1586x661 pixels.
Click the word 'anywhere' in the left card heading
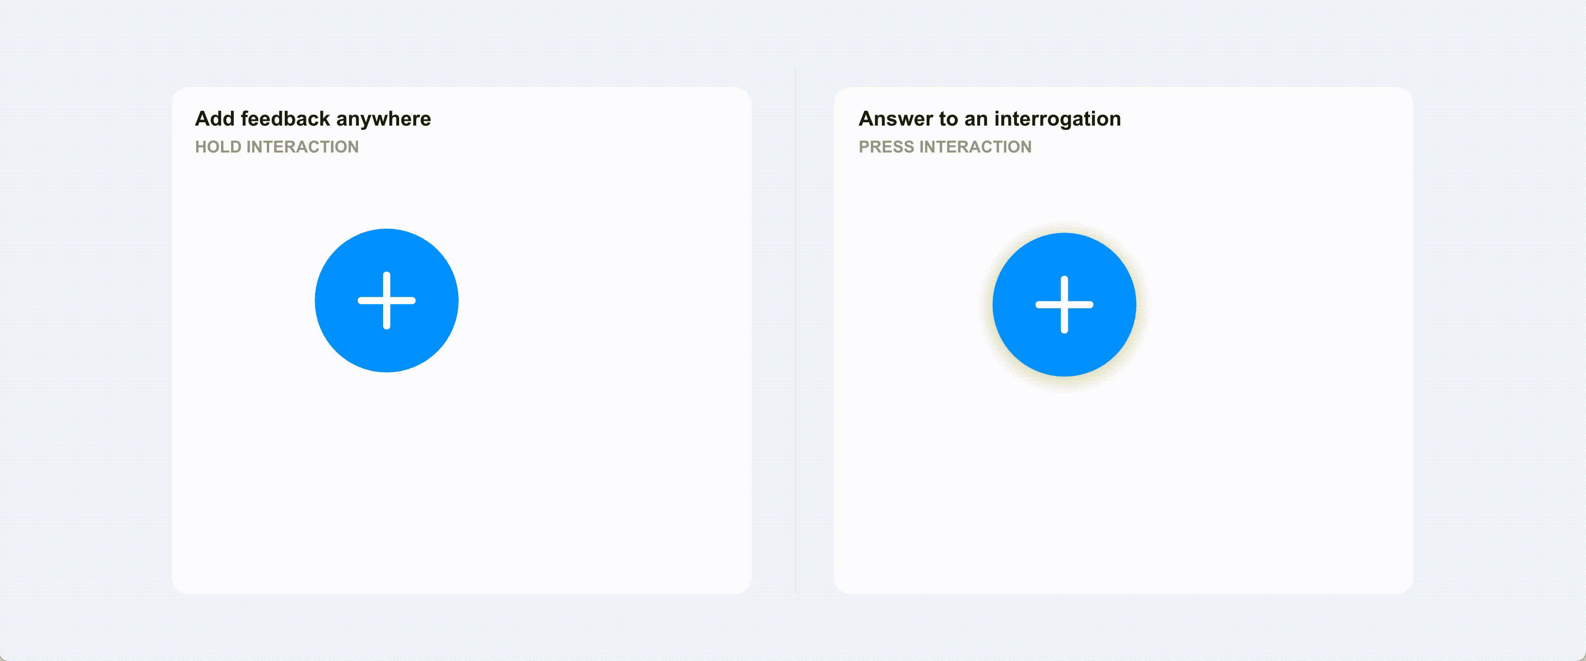pos(384,120)
